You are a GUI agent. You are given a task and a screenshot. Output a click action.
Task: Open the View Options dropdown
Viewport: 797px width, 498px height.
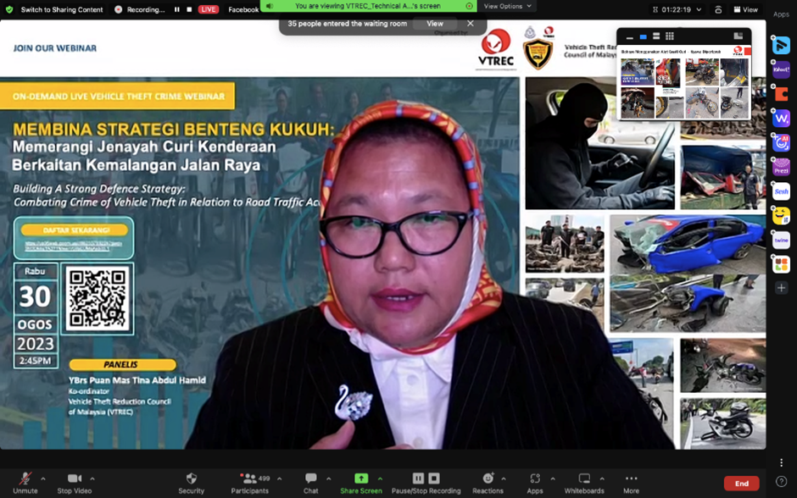click(506, 6)
